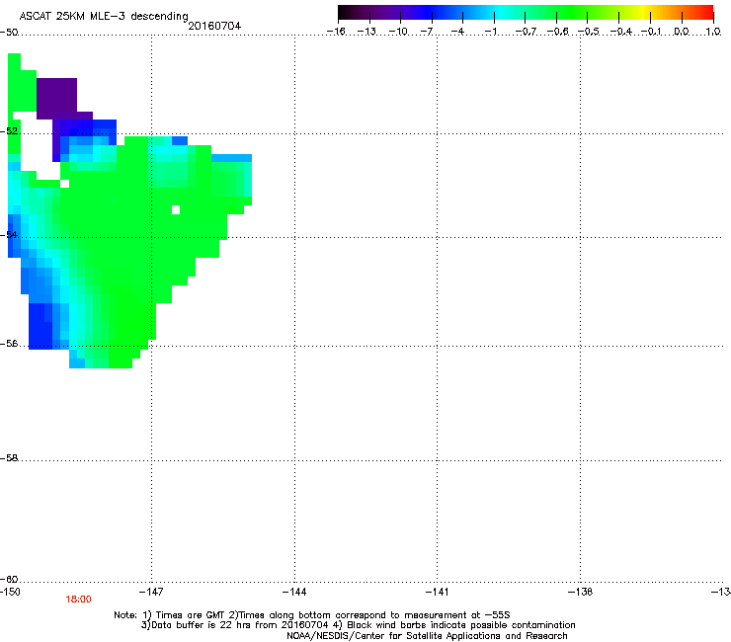Click the -10 color scale label

coord(398,32)
